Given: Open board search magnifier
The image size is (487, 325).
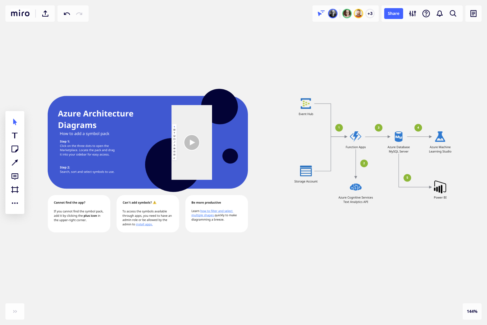Looking at the screenshot, I should [453, 14].
